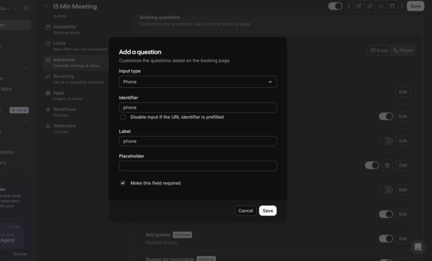Delete event type with header trash icon
This screenshot has height=261, width=432.
click(392, 6)
